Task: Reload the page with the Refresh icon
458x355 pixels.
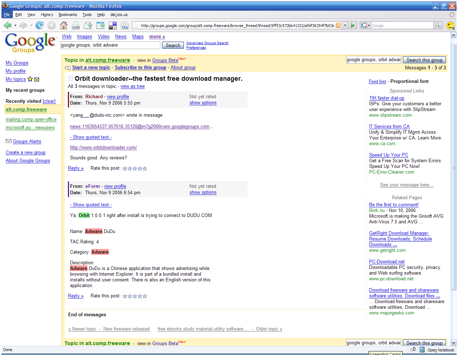Action: click(39, 25)
